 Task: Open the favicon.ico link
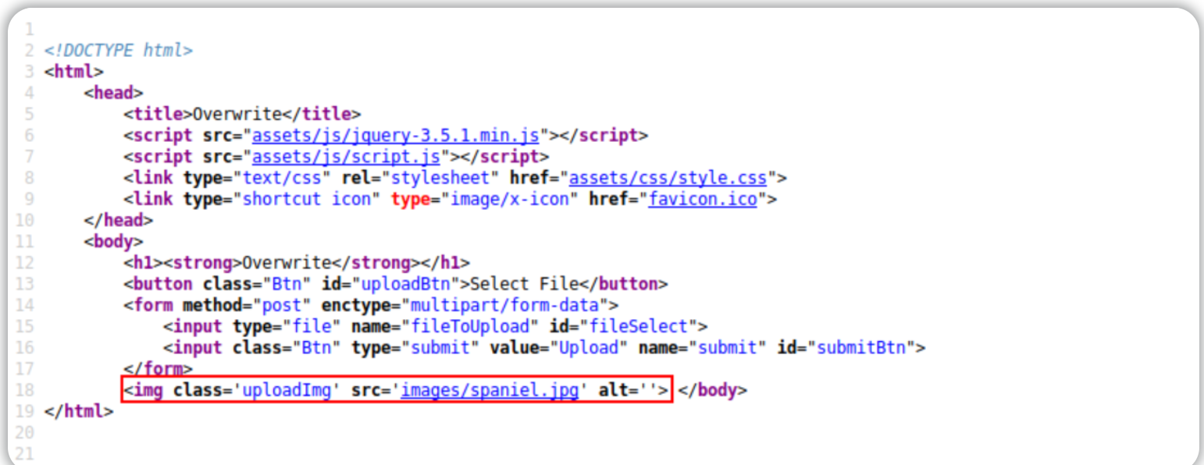[703, 199]
